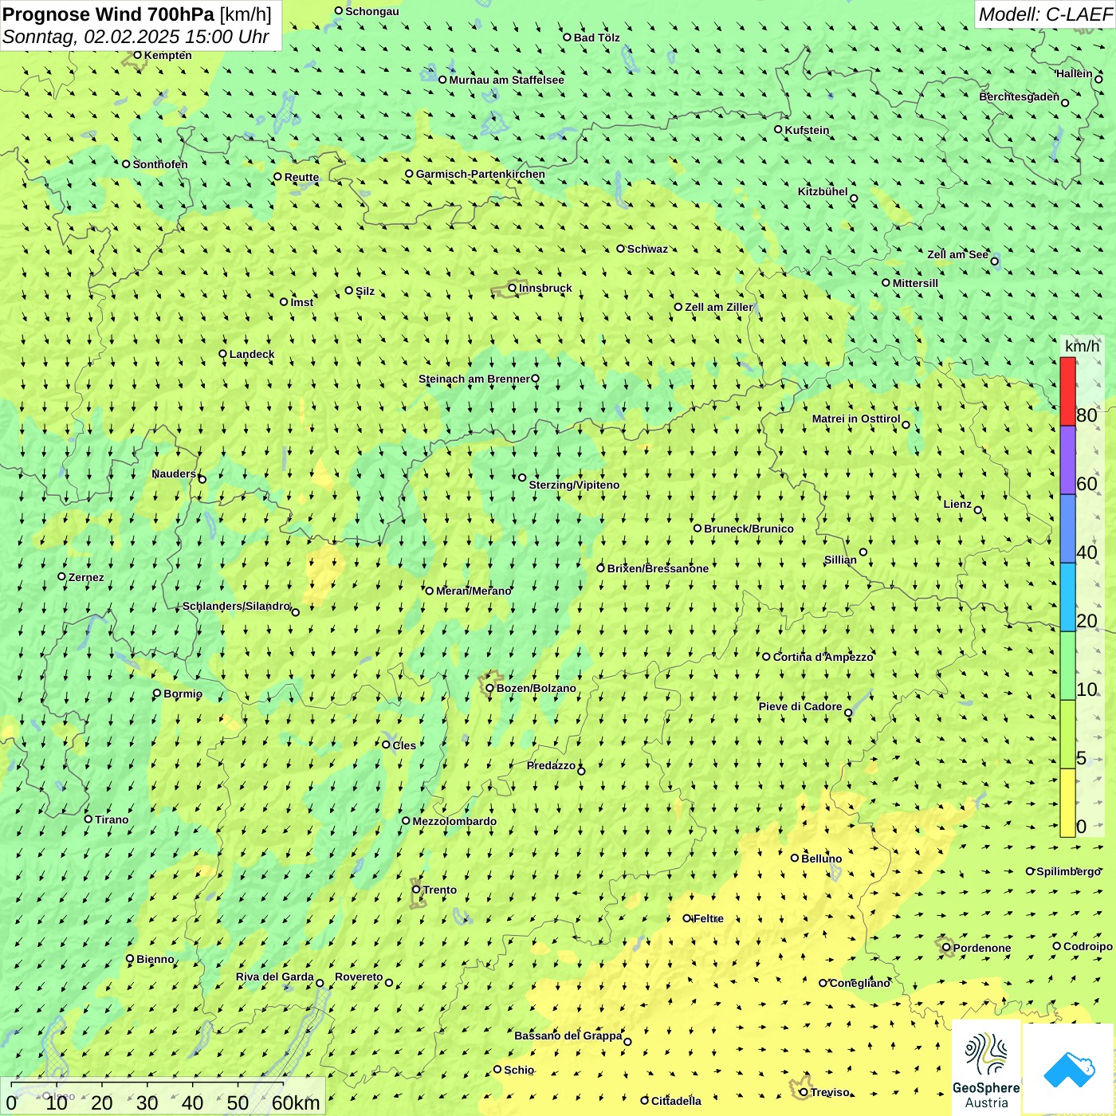Click the 'Bienno' label
This screenshot has height=1116, width=1116.
point(155,959)
